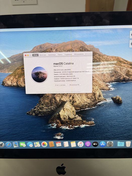This screenshot has height=176, width=132.
Task: Minimize the About This Mac window
Action: coord(28,55)
